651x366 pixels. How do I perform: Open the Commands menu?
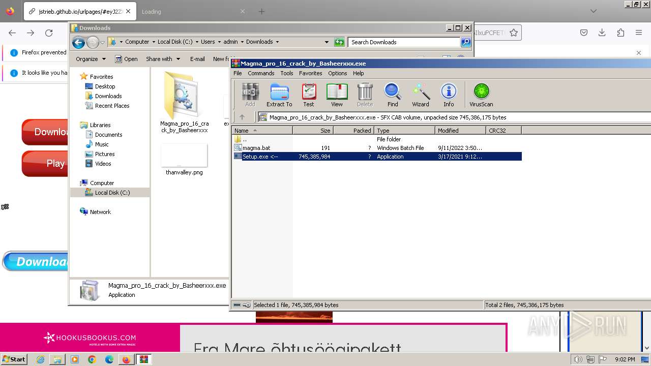[x=261, y=73]
